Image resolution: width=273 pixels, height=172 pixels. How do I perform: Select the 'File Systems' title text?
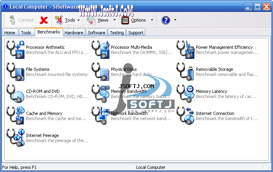pyautogui.click(x=38, y=69)
